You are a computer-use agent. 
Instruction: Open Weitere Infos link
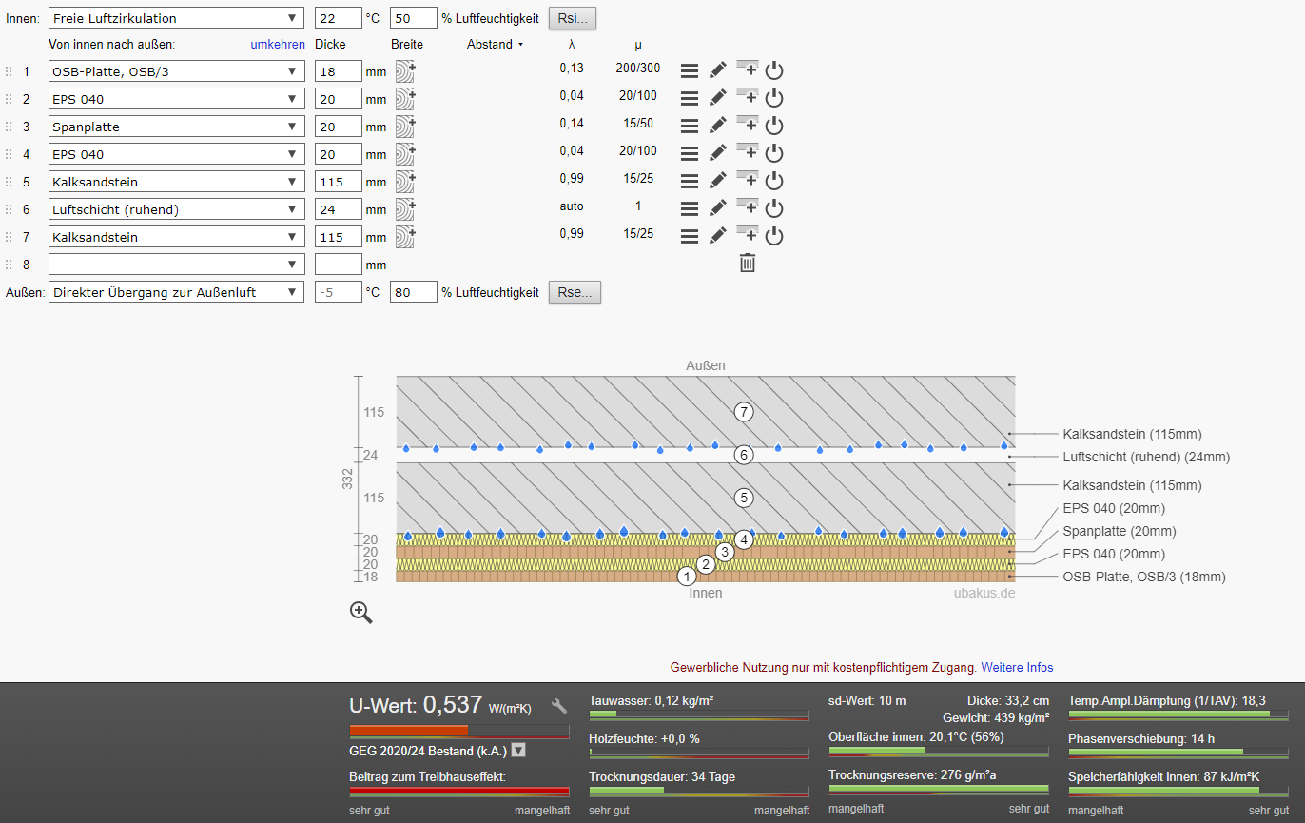pyautogui.click(x=1017, y=667)
